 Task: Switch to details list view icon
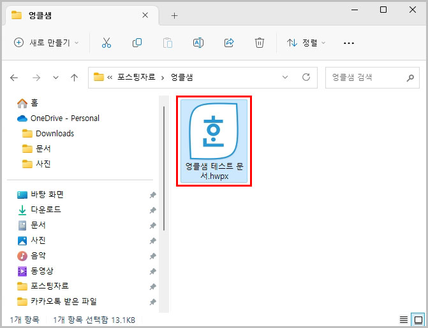[x=403, y=320]
